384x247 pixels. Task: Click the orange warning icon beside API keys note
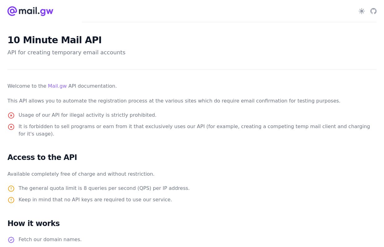(11, 200)
